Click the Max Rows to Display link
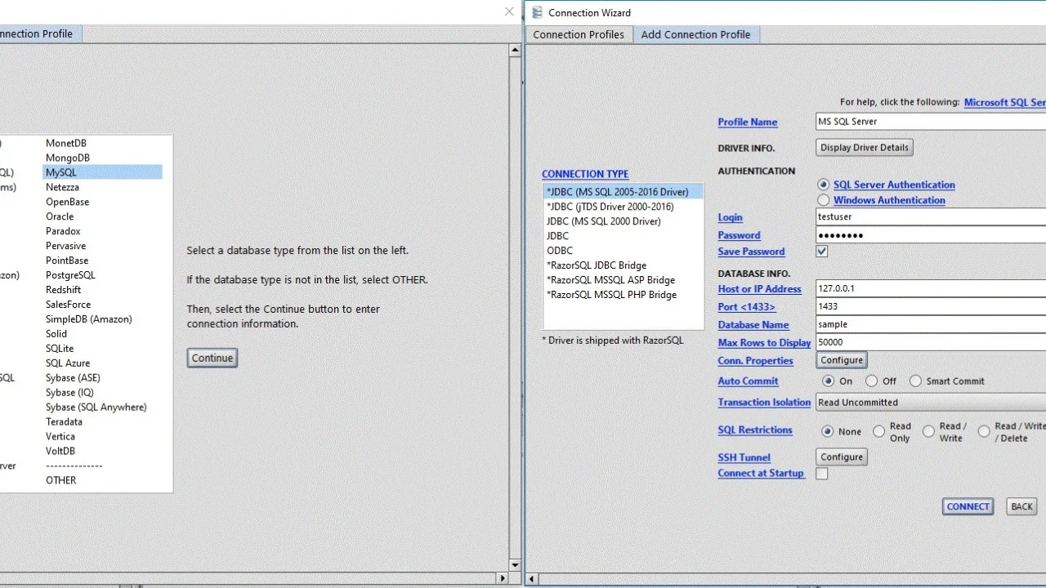The height and width of the screenshot is (588, 1046). click(x=764, y=343)
